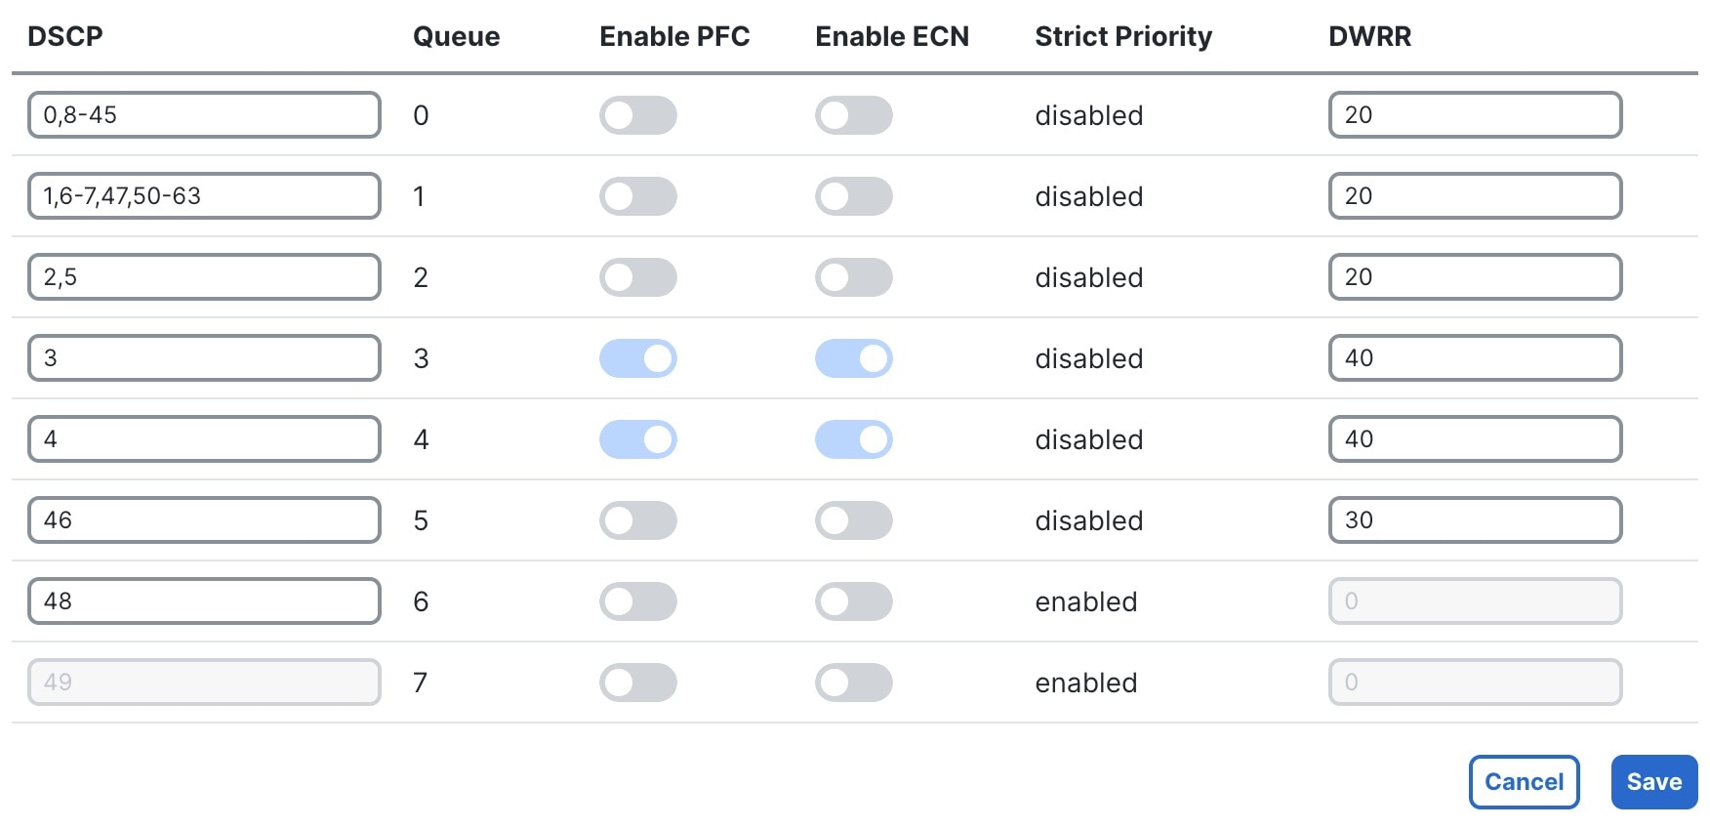
Task: Enable PFC for queue 0
Action: coord(638,114)
